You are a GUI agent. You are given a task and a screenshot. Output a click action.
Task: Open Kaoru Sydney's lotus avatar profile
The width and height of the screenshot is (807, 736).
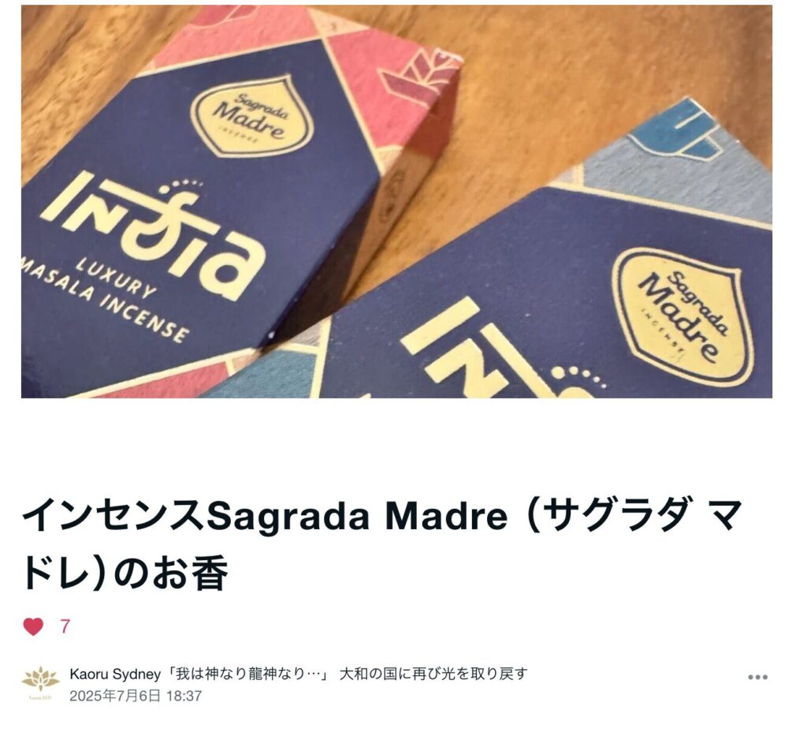pos(41,682)
